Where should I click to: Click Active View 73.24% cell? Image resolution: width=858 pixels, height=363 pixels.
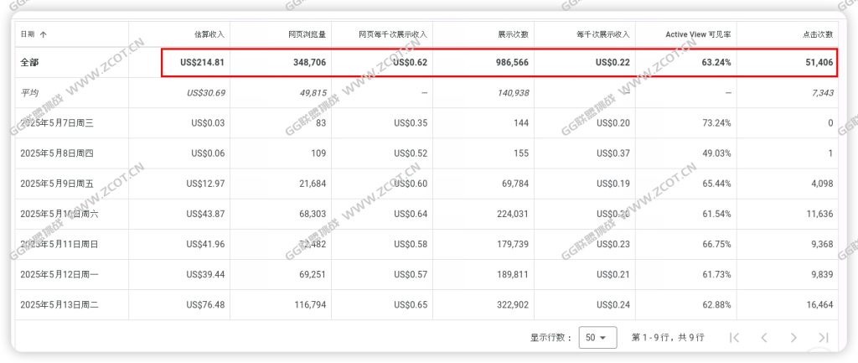[x=717, y=123]
